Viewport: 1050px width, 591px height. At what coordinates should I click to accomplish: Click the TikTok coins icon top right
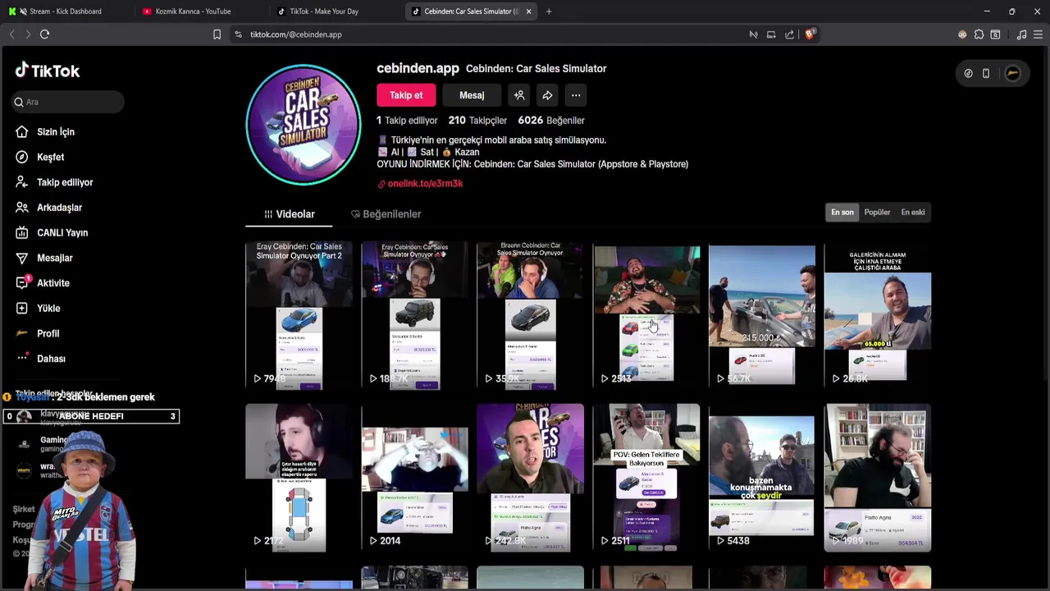pos(968,73)
